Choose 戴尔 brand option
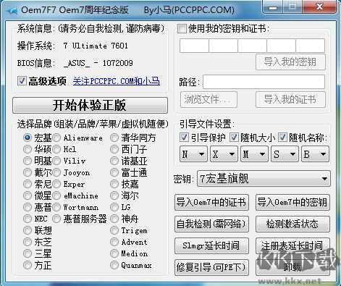The width and height of the screenshot is (341, 286). point(28,172)
